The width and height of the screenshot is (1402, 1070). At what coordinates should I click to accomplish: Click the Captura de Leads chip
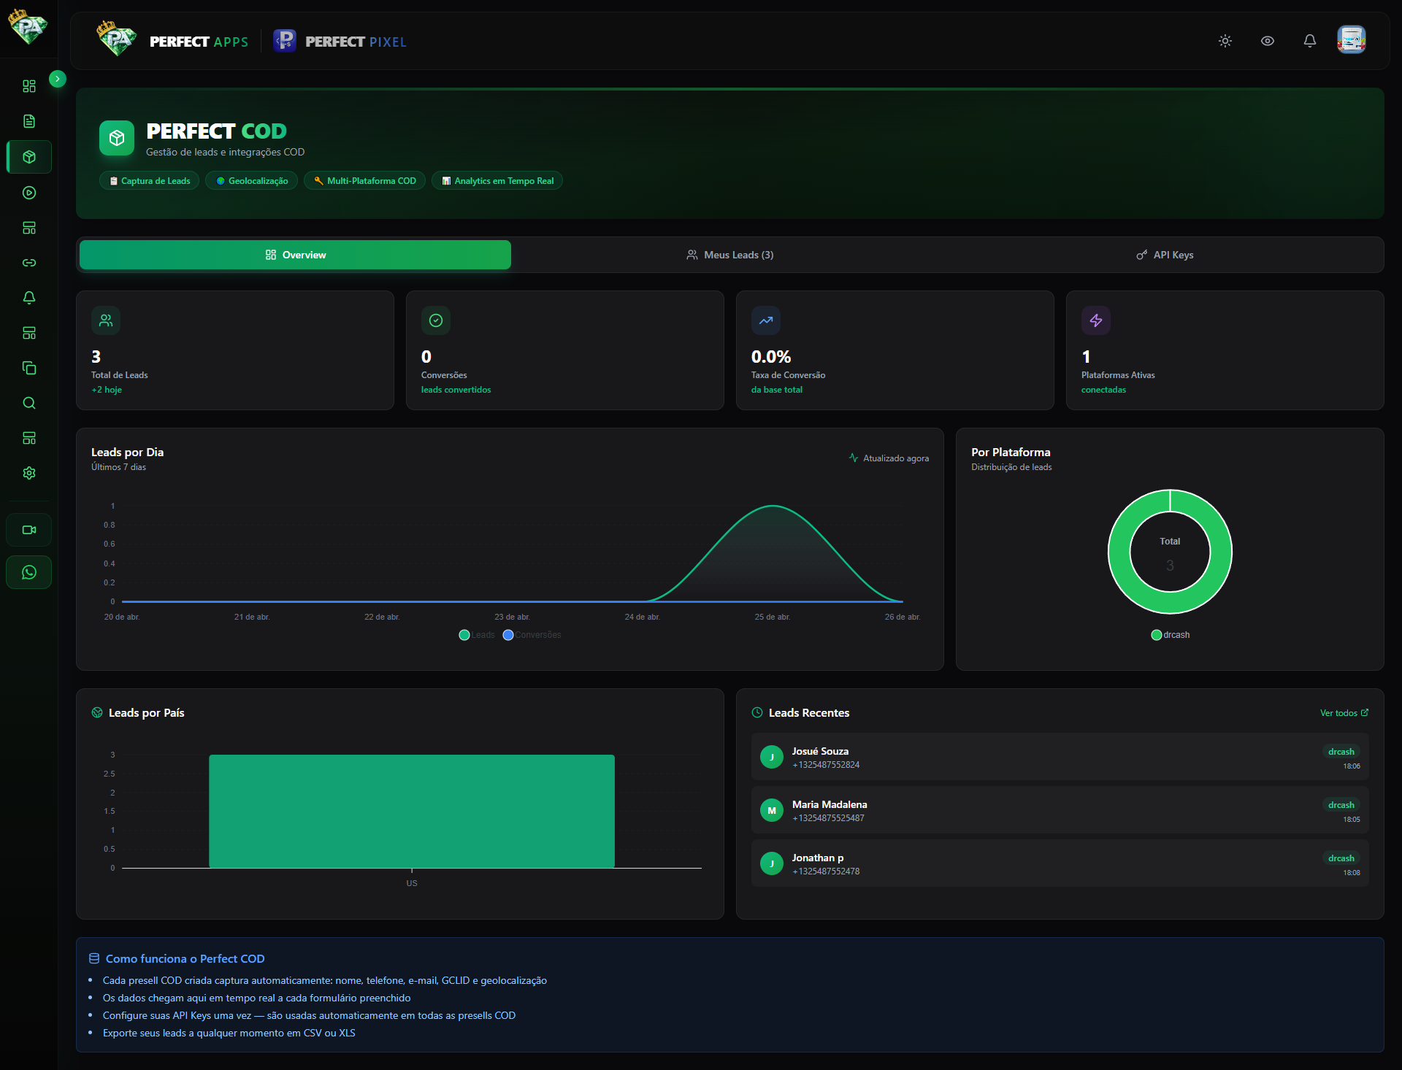[150, 180]
